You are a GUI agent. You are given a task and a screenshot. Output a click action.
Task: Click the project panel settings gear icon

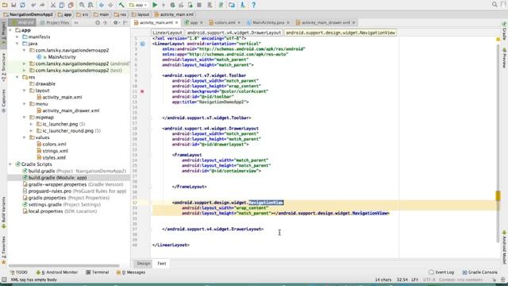[116, 23]
